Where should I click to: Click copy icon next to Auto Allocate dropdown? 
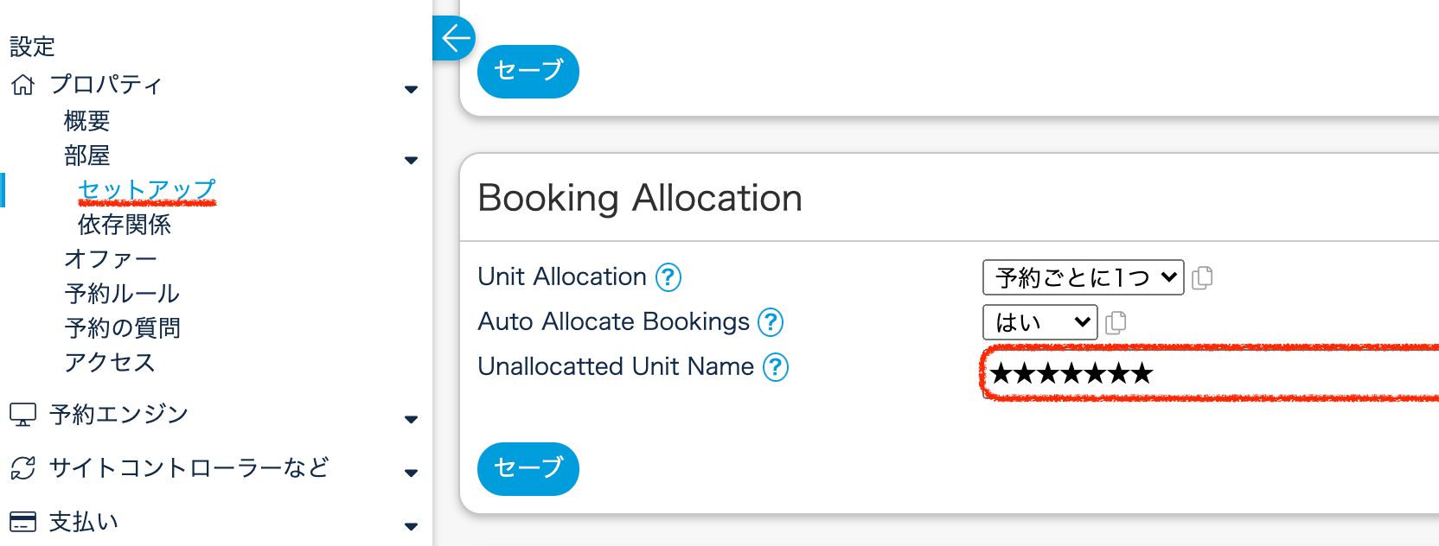[1116, 322]
